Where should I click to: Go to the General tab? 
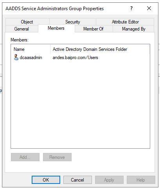[x=22, y=29]
